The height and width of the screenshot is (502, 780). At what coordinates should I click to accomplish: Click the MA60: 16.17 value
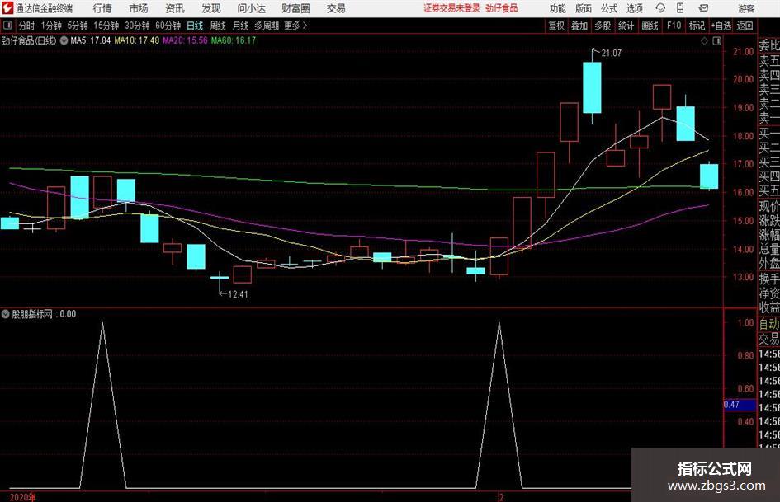[x=234, y=40]
